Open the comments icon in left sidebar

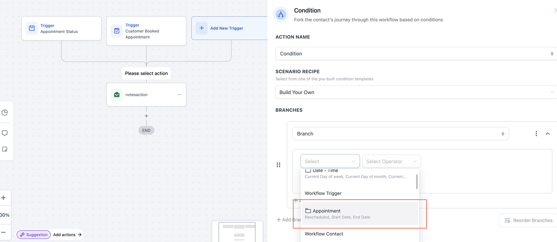tap(5, 133)
